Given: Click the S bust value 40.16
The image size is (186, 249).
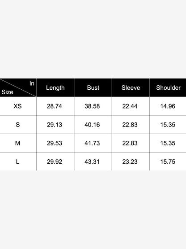Looking at the screenshot, I should [x=92, y=125].
